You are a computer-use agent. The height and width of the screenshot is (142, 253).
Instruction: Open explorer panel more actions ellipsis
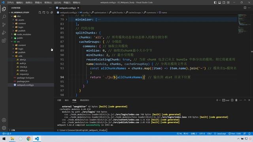coord(50,8)
